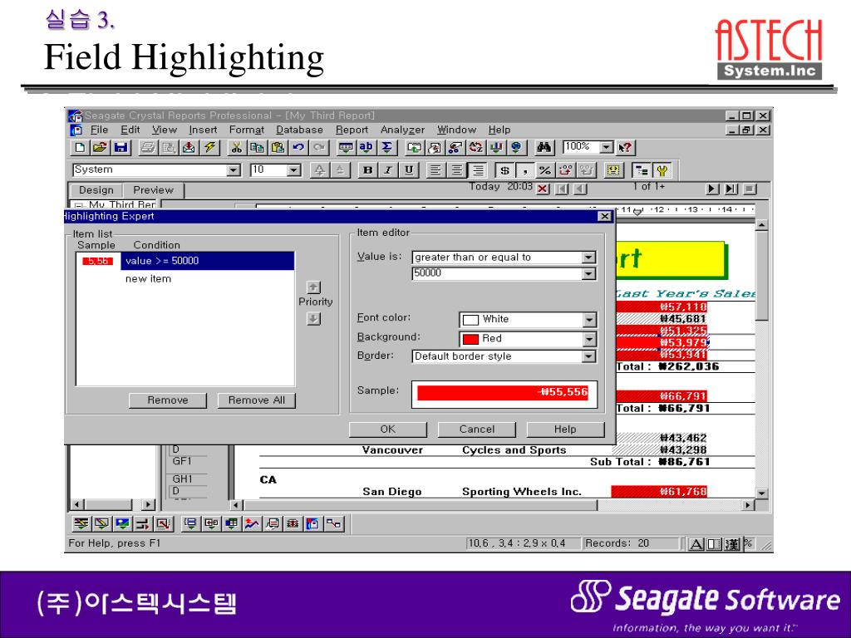
Task: Click the Save floppy disk icon
Action: click(121, 148)
